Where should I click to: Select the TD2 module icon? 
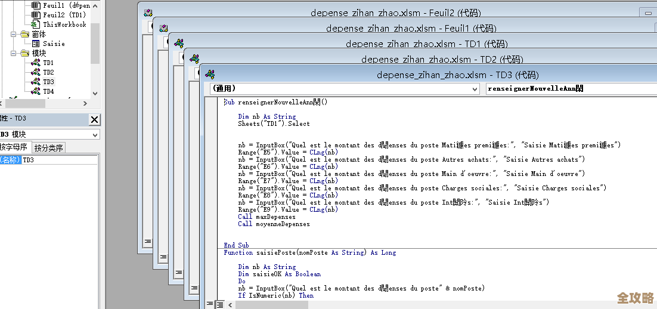coord(35,72)
